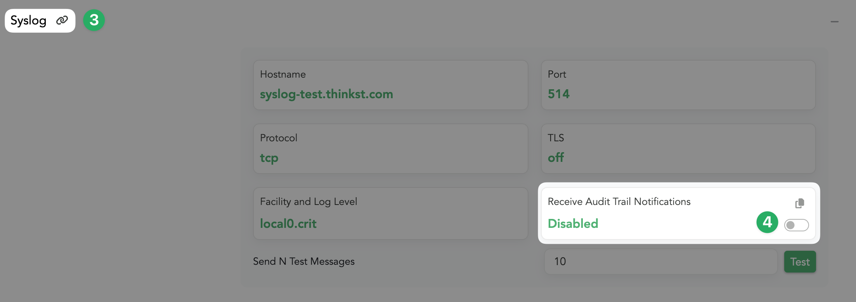Click the Send N Test Messages label
The height and width of the screenshot is (302, 856).
coord(303,262)
